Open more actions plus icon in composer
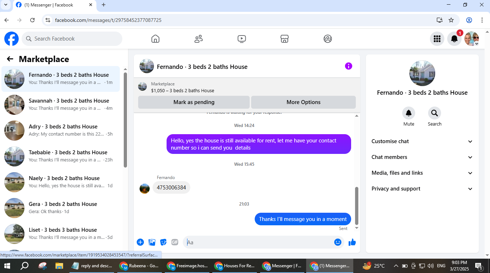The height and width of the screenshot is (273, 490). (x=140, y=242)
